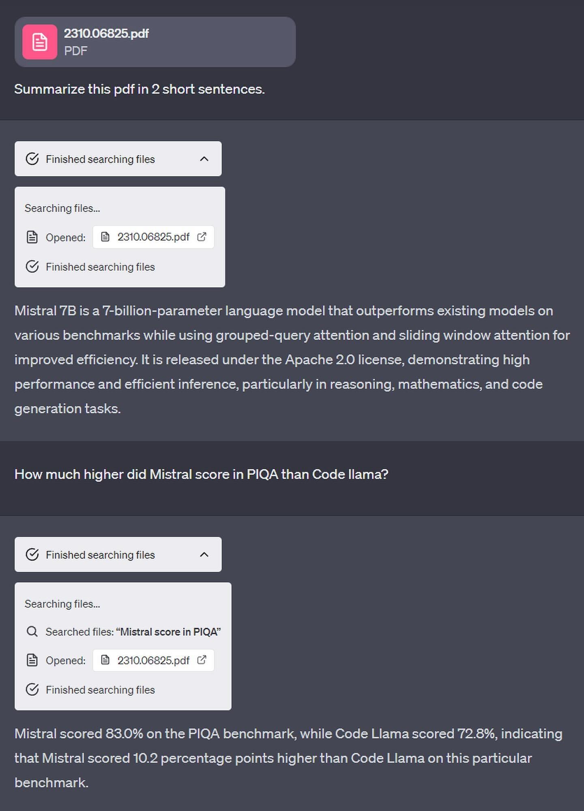584x811 pixels.
Task: Click the pink PDF icon on the attached file
Action: click(x=39, y=41)
